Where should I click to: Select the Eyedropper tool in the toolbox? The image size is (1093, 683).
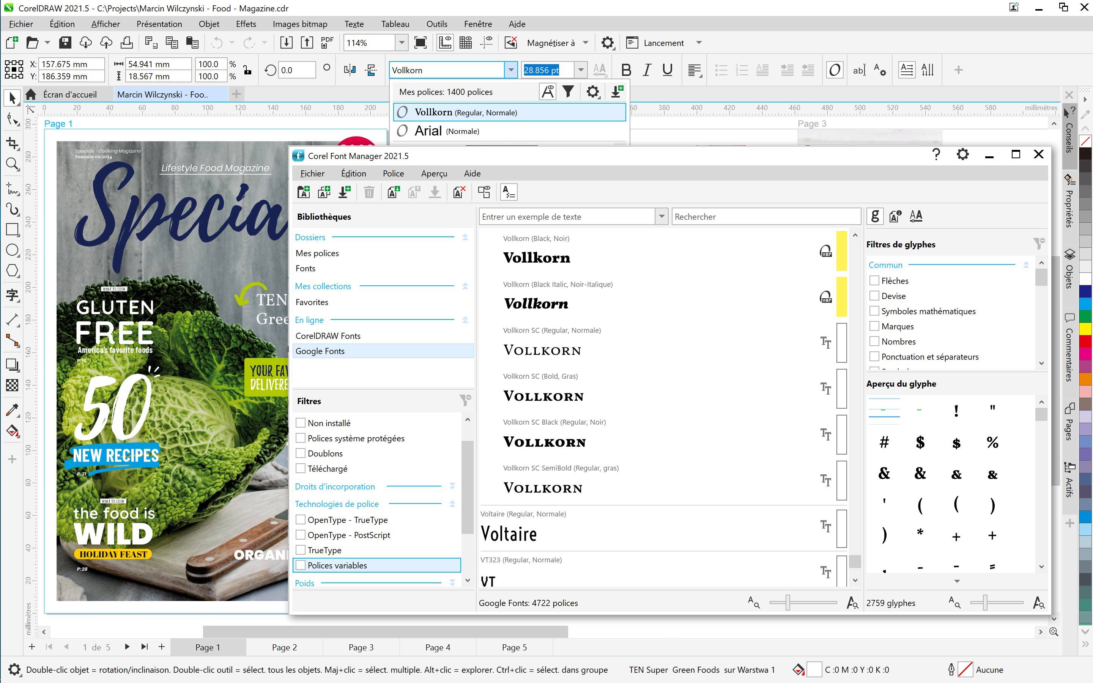[x=12, y=410]
